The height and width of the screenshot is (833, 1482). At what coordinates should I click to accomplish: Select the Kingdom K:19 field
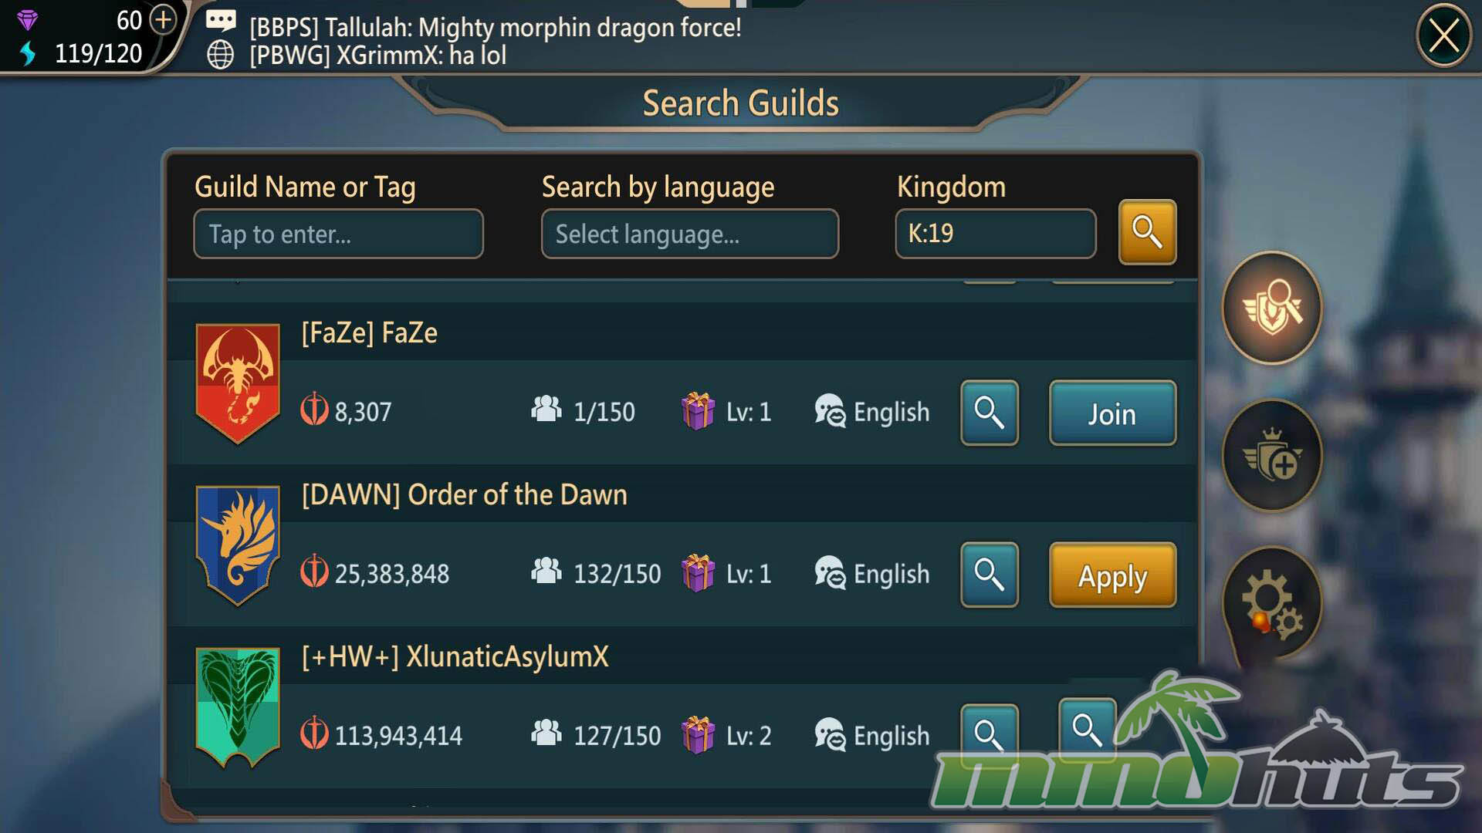point(995,234)
